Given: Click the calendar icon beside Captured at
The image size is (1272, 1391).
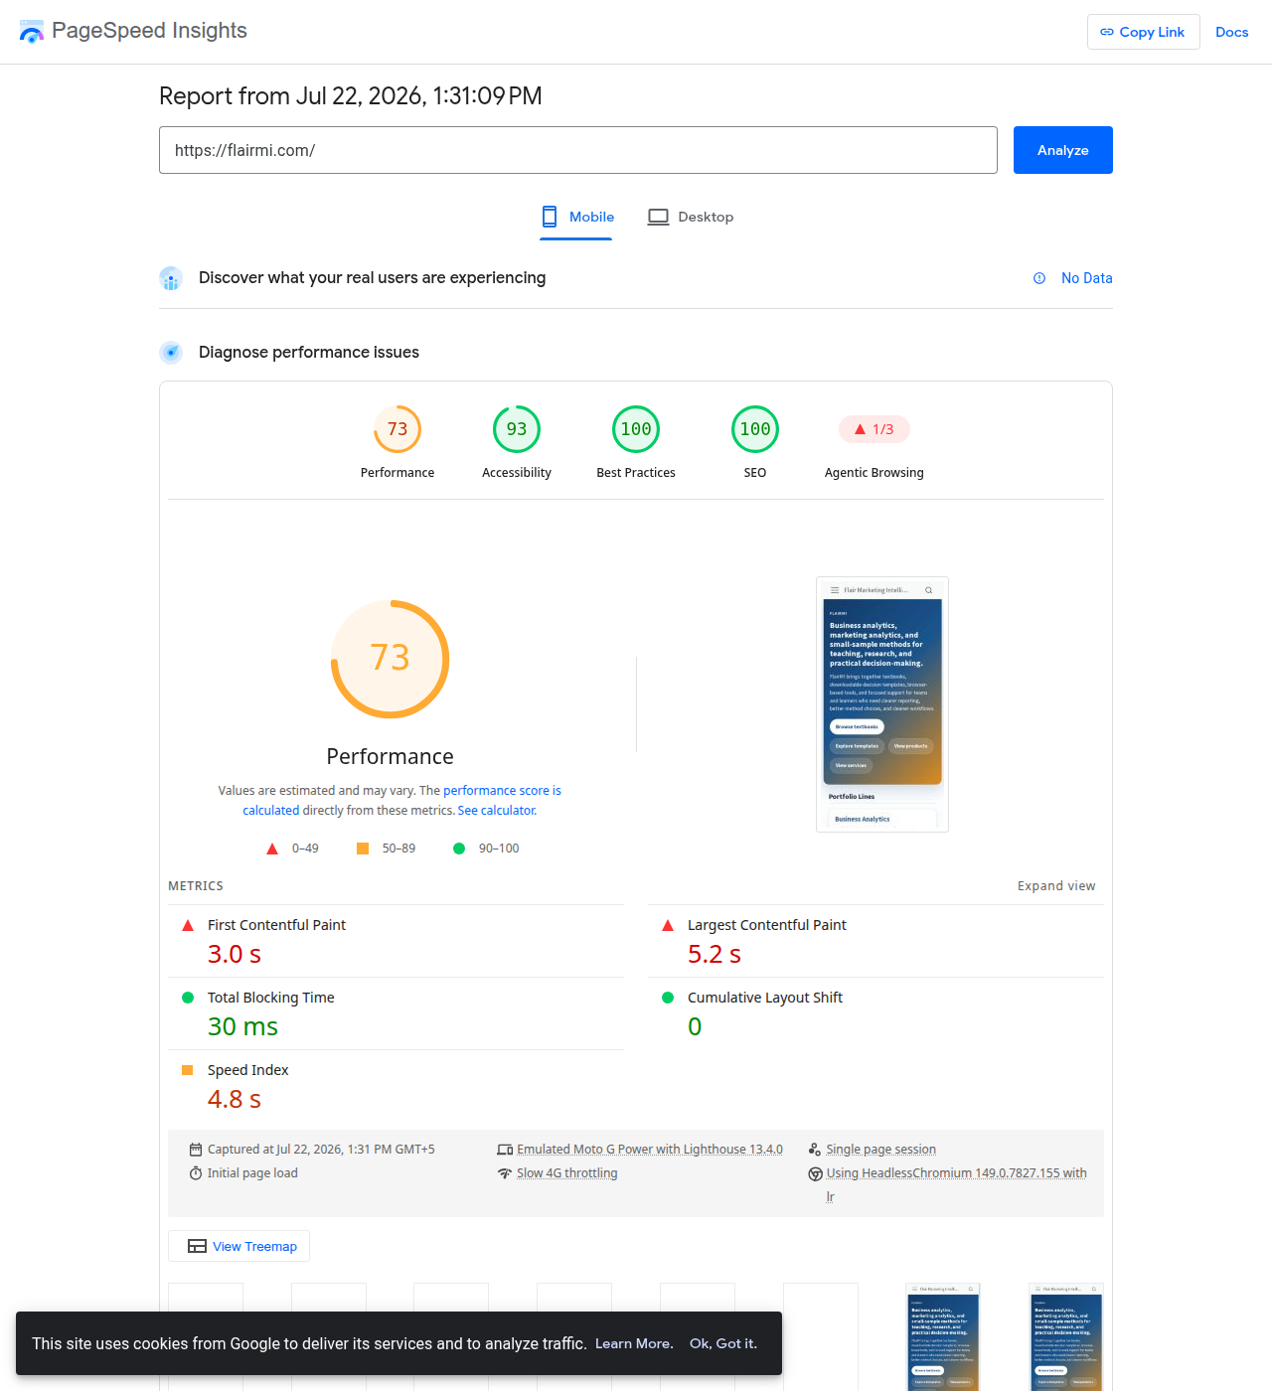Looking at the screenshot, I should [196, 1150].
